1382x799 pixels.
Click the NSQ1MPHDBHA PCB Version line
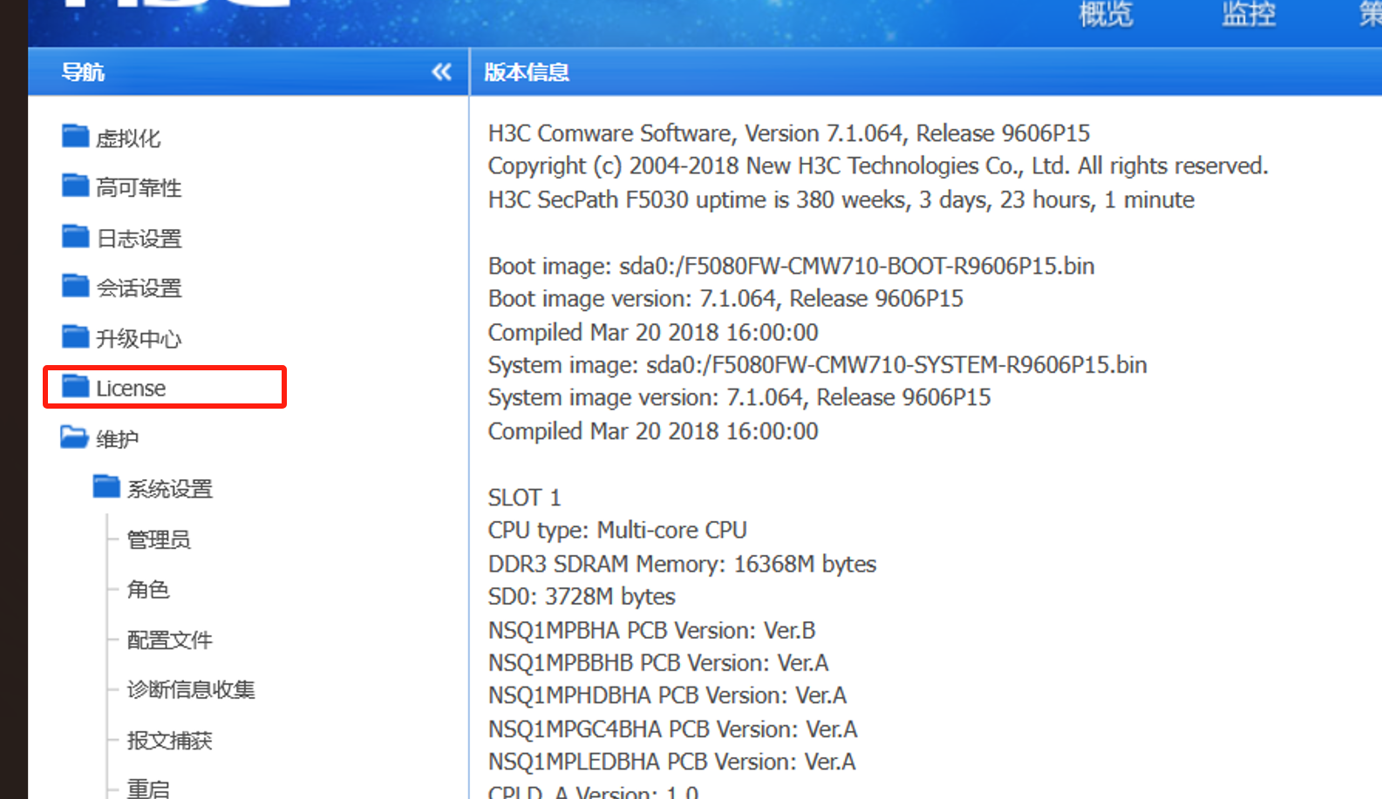668,695
